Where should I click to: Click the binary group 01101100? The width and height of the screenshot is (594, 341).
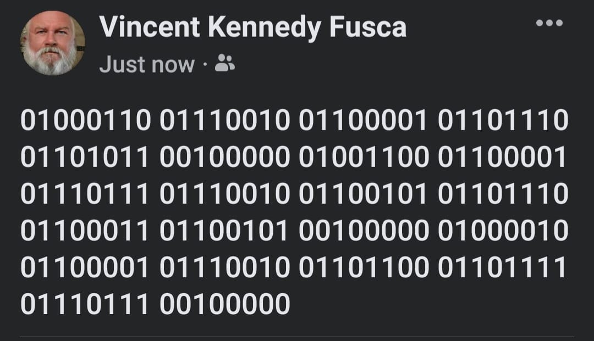click(364, 267)
